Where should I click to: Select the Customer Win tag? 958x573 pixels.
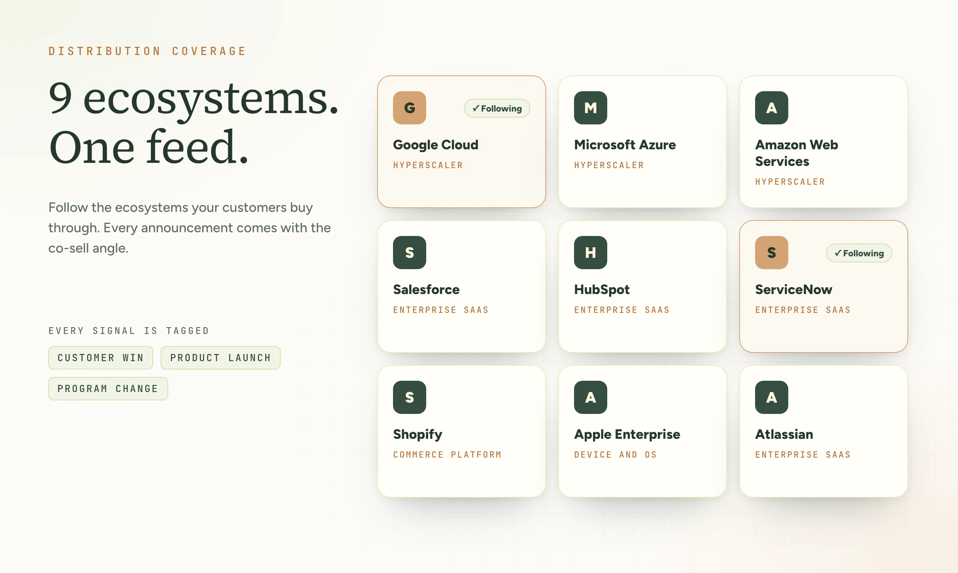[100, 357]
